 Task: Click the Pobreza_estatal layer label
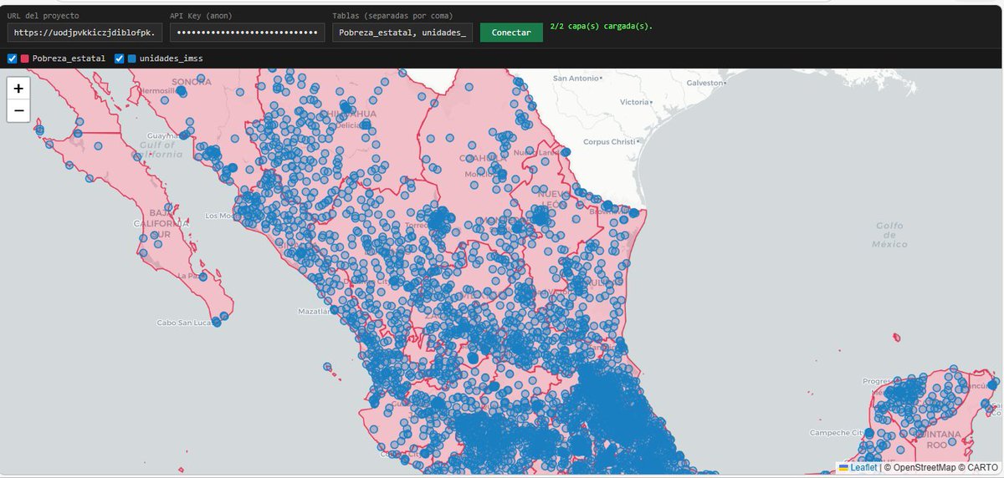pos(69,58)
